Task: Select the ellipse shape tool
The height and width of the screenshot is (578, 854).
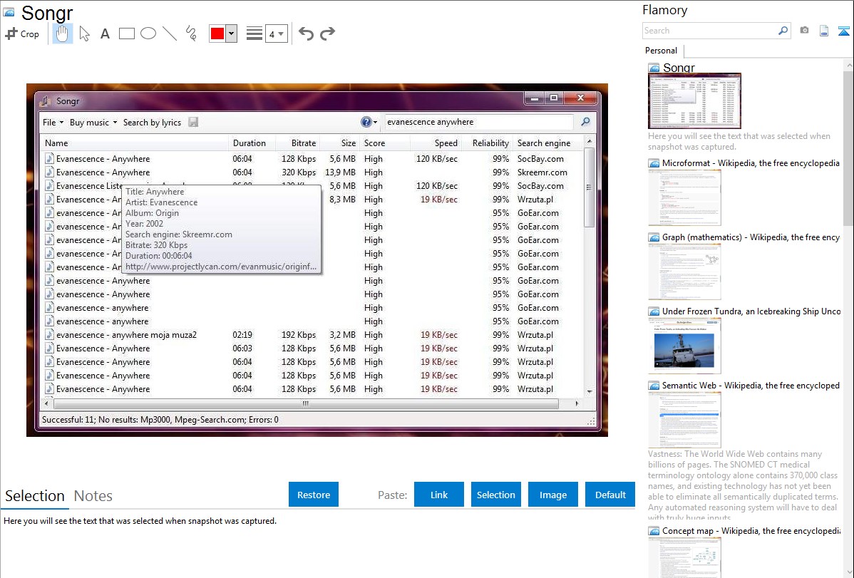Action: click(x=148, y=33)
